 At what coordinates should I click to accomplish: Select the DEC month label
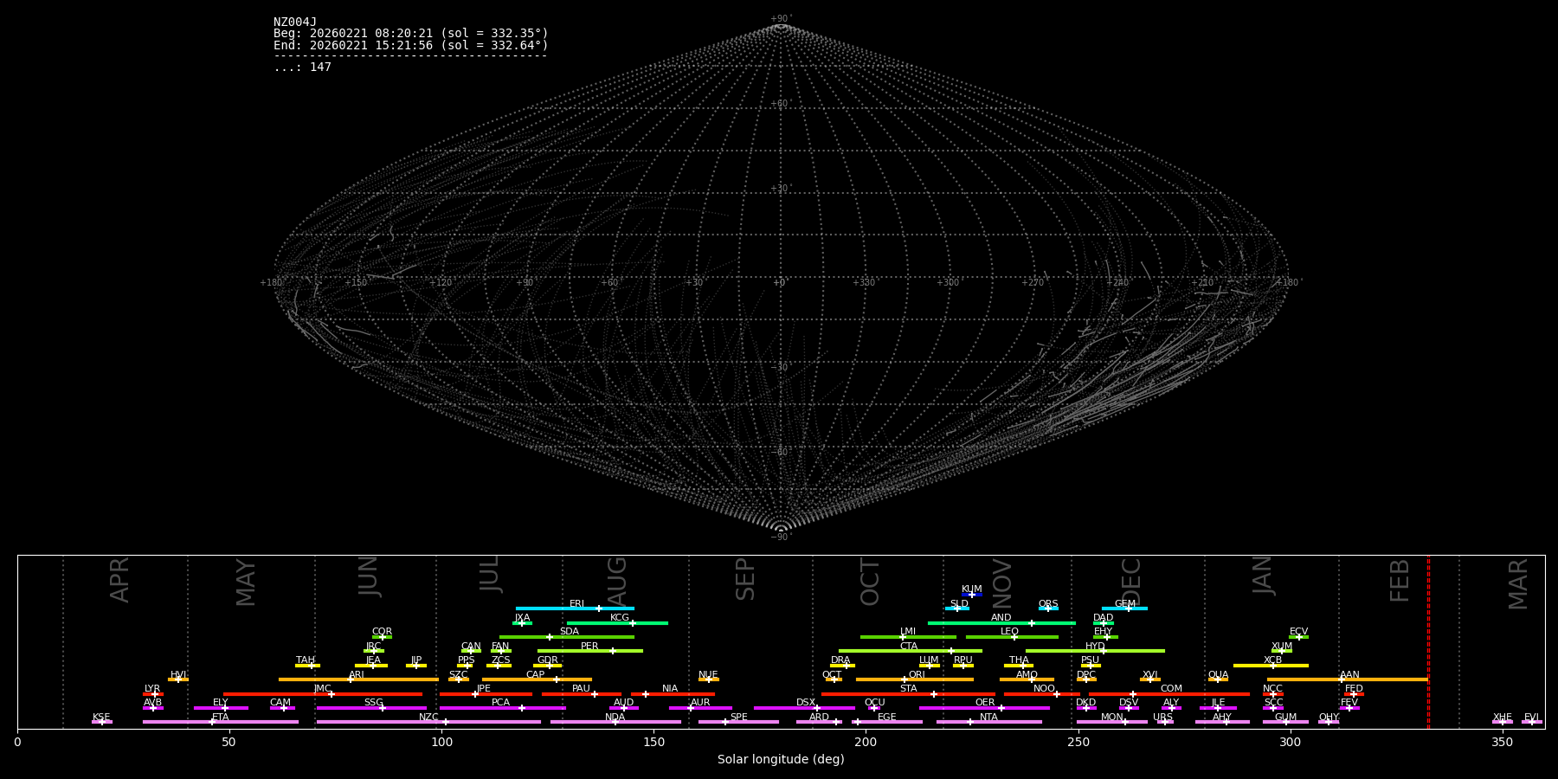pyautogui.click(x=1130, y=582)
